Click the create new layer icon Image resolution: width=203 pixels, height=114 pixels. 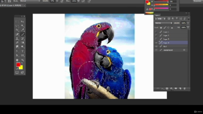pos(180,89)
